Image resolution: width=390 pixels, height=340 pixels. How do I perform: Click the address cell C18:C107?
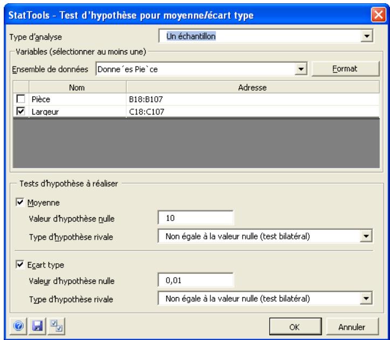click(x=252, y=111)
